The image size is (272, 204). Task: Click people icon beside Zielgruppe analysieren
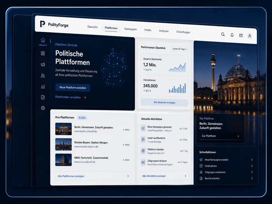[x=201, y=172]
